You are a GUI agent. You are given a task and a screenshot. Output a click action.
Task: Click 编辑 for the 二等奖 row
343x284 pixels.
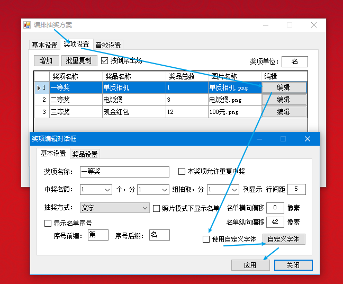(x=284, y=100)
